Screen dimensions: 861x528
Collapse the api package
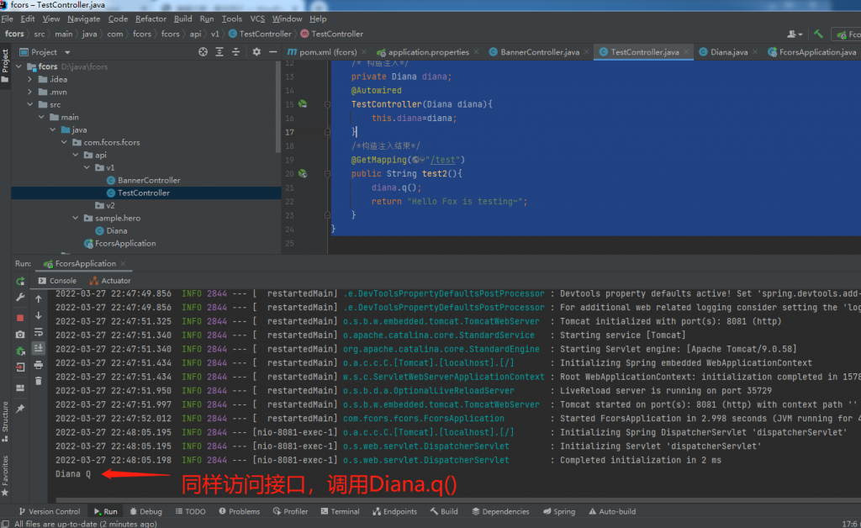[76, 155]
